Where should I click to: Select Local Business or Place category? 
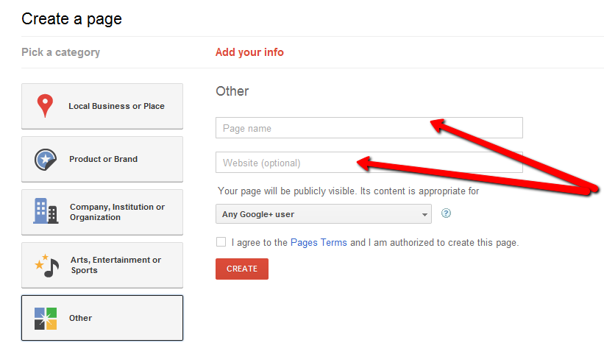(x=102, y=106)
